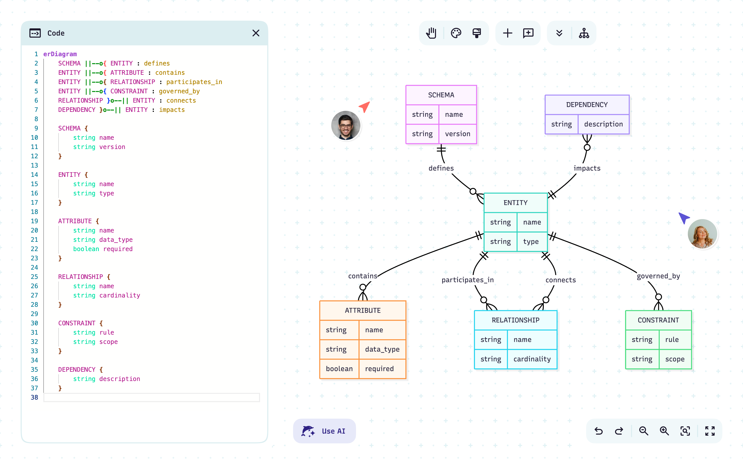
Task: Click the plus icon to add an element
Action: click(x=507, y=33)
